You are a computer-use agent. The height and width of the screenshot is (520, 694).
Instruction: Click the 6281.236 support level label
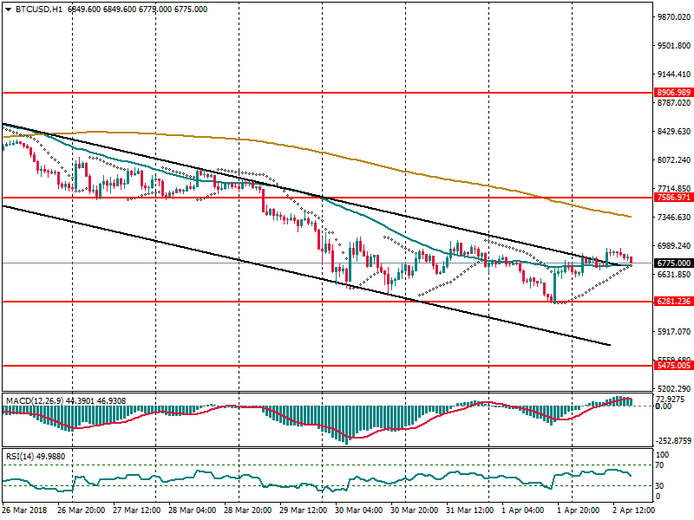tap(673, 302)
